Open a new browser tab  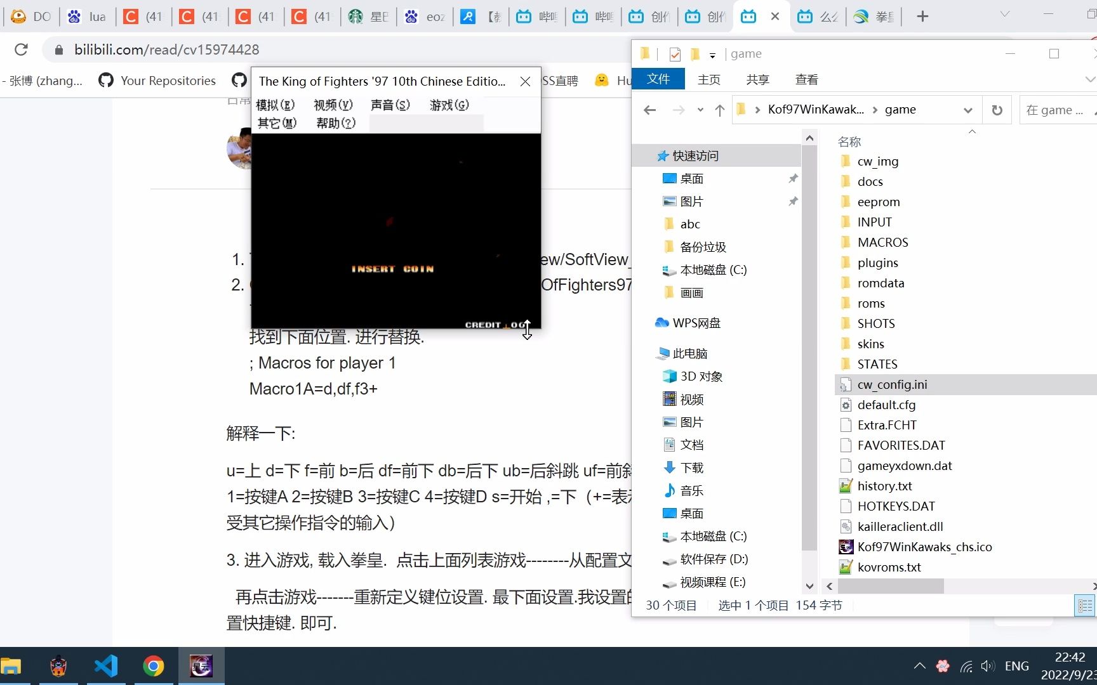pos(922,16)
